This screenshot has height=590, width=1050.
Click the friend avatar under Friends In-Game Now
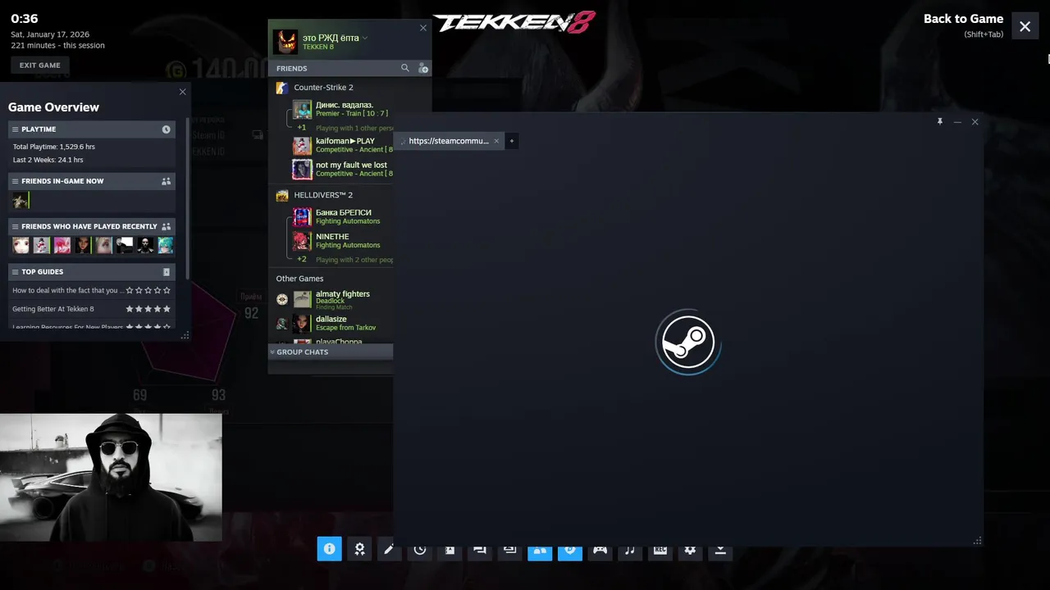click(x=20, y=200)
